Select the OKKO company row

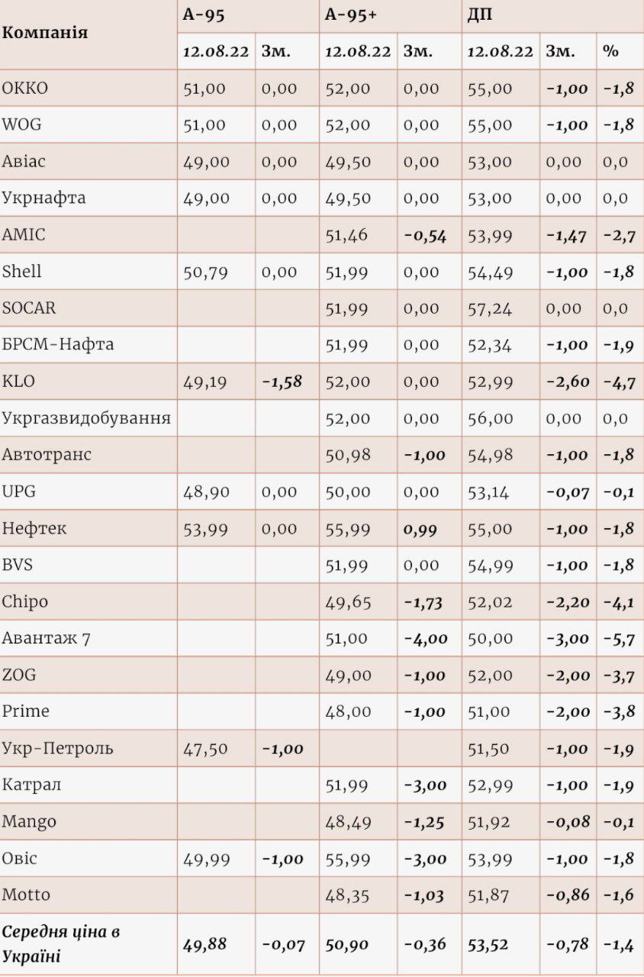click(322, 88)
